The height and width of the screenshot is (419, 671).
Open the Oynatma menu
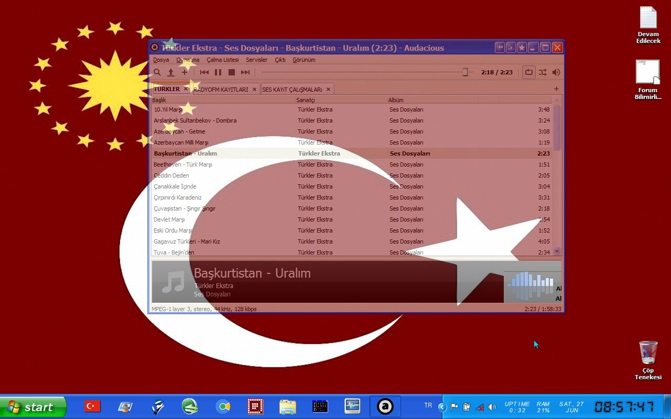188,60
